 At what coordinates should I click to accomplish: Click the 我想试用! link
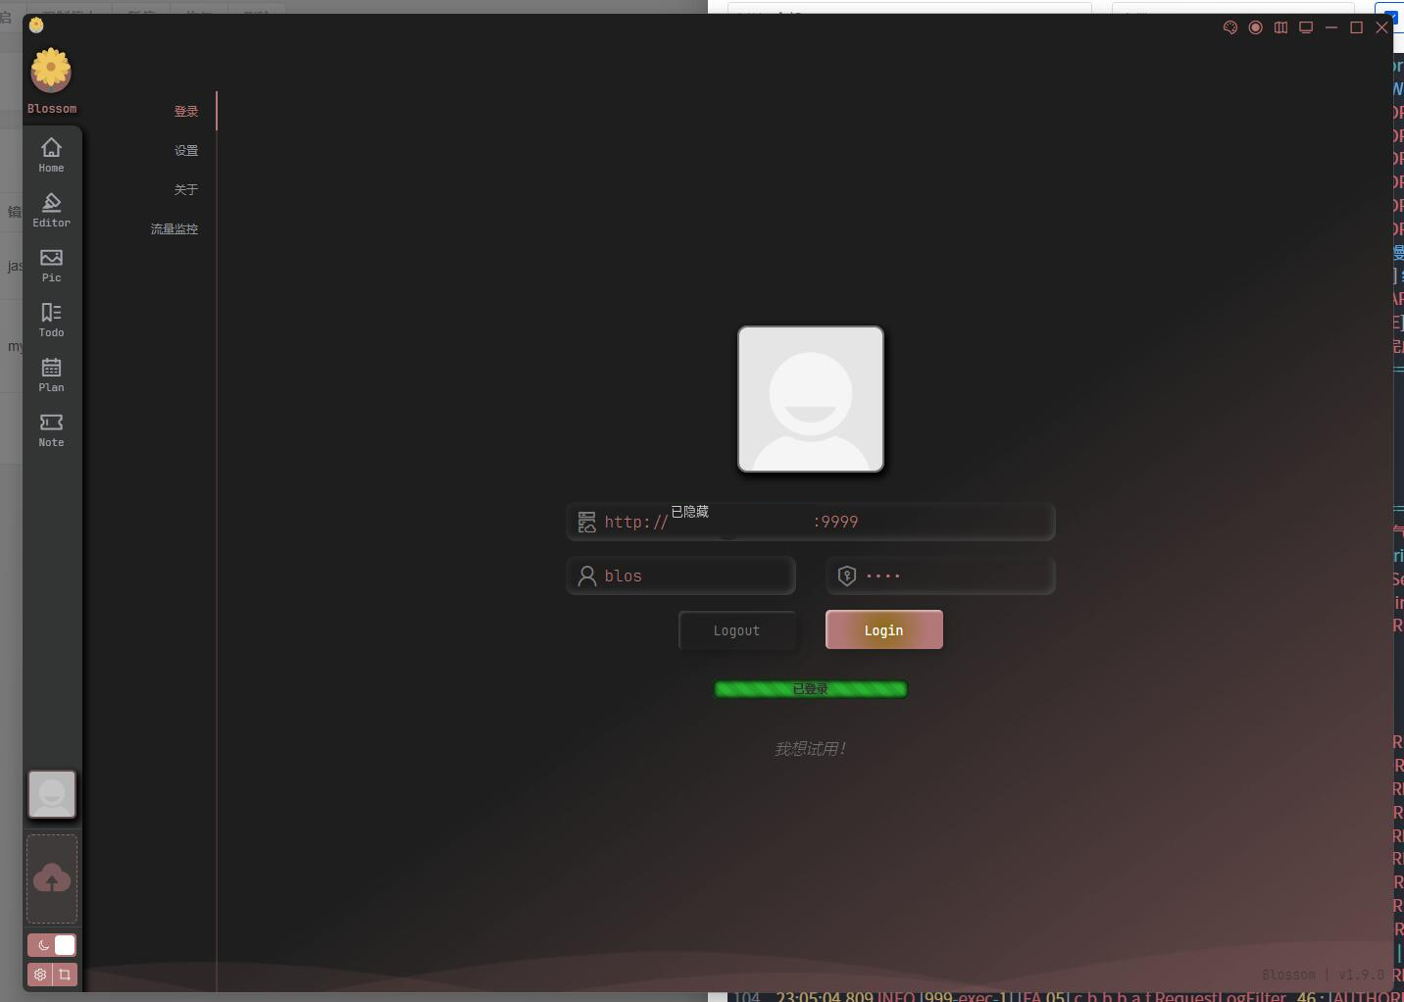point(810,749)
